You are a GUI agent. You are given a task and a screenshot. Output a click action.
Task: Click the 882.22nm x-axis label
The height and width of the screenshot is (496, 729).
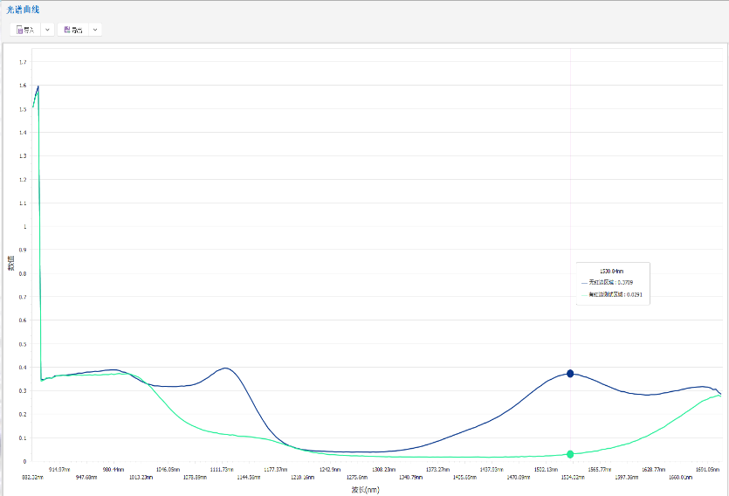[x=33, y=478]
